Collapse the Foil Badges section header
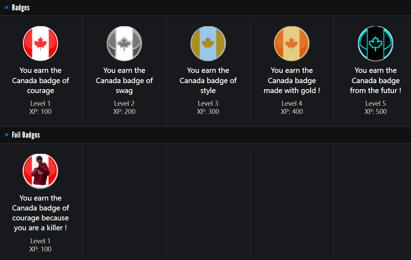 pyautogui.click(x=26, y=135)
